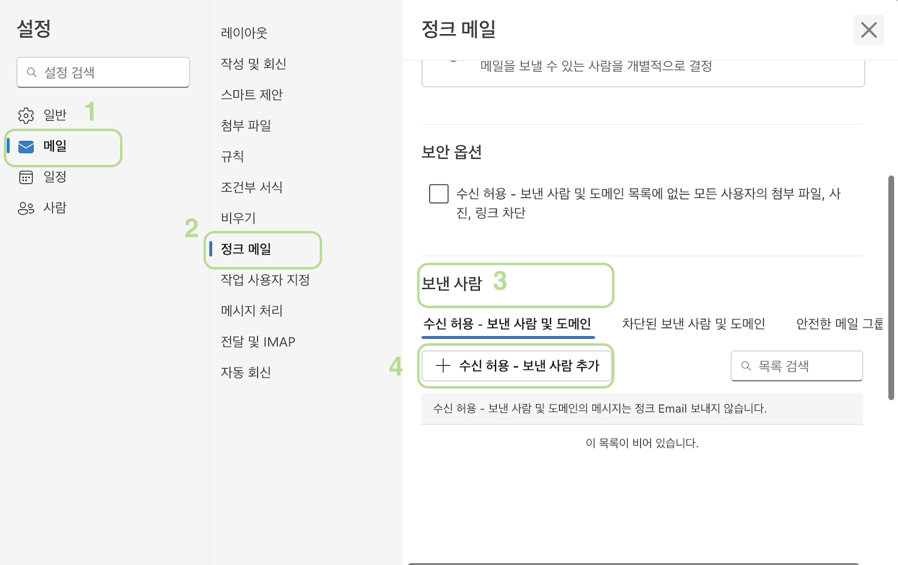898x565 pixels.
Task: Close the 정크 메일 settings panel
Action: [869, 30]
